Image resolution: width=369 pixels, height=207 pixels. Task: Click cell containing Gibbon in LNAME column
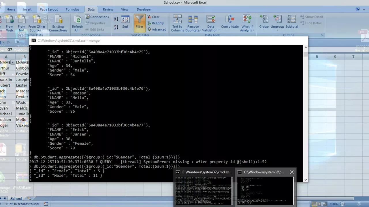coord(22,68)
